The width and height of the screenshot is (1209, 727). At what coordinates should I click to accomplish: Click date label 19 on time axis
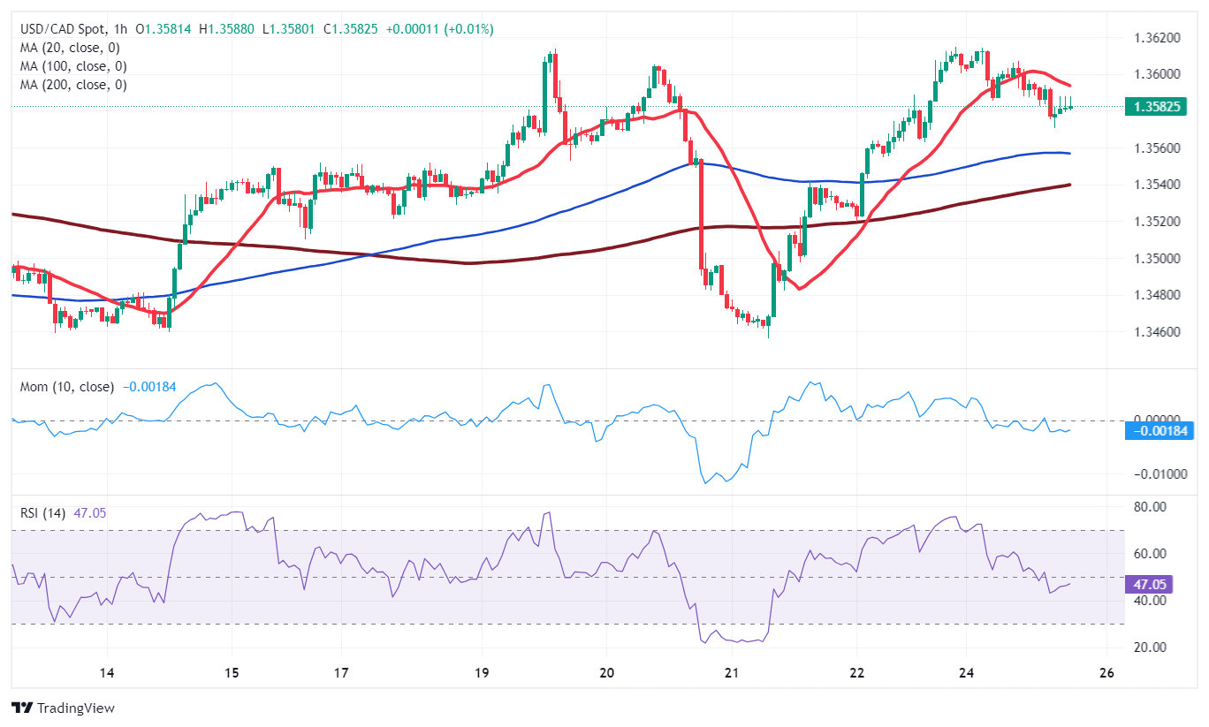482,673
